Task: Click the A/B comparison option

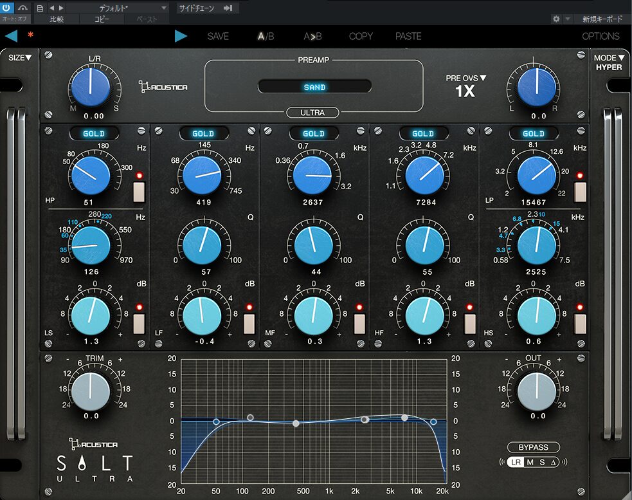Action: click(x=266, y=36)
